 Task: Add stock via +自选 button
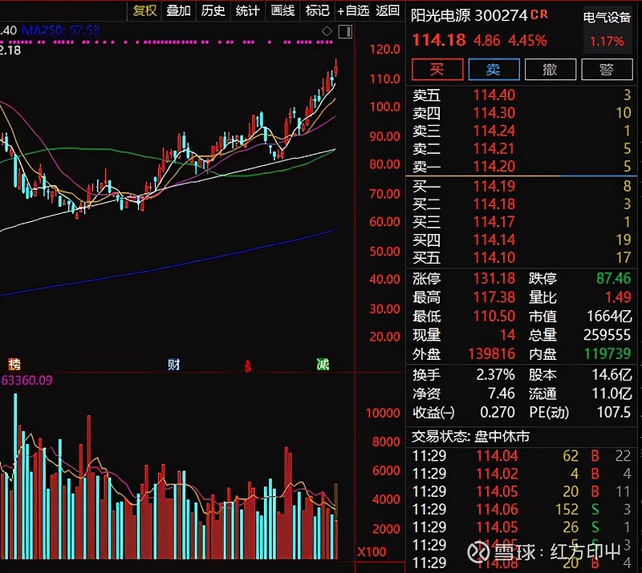click(353, 10)
